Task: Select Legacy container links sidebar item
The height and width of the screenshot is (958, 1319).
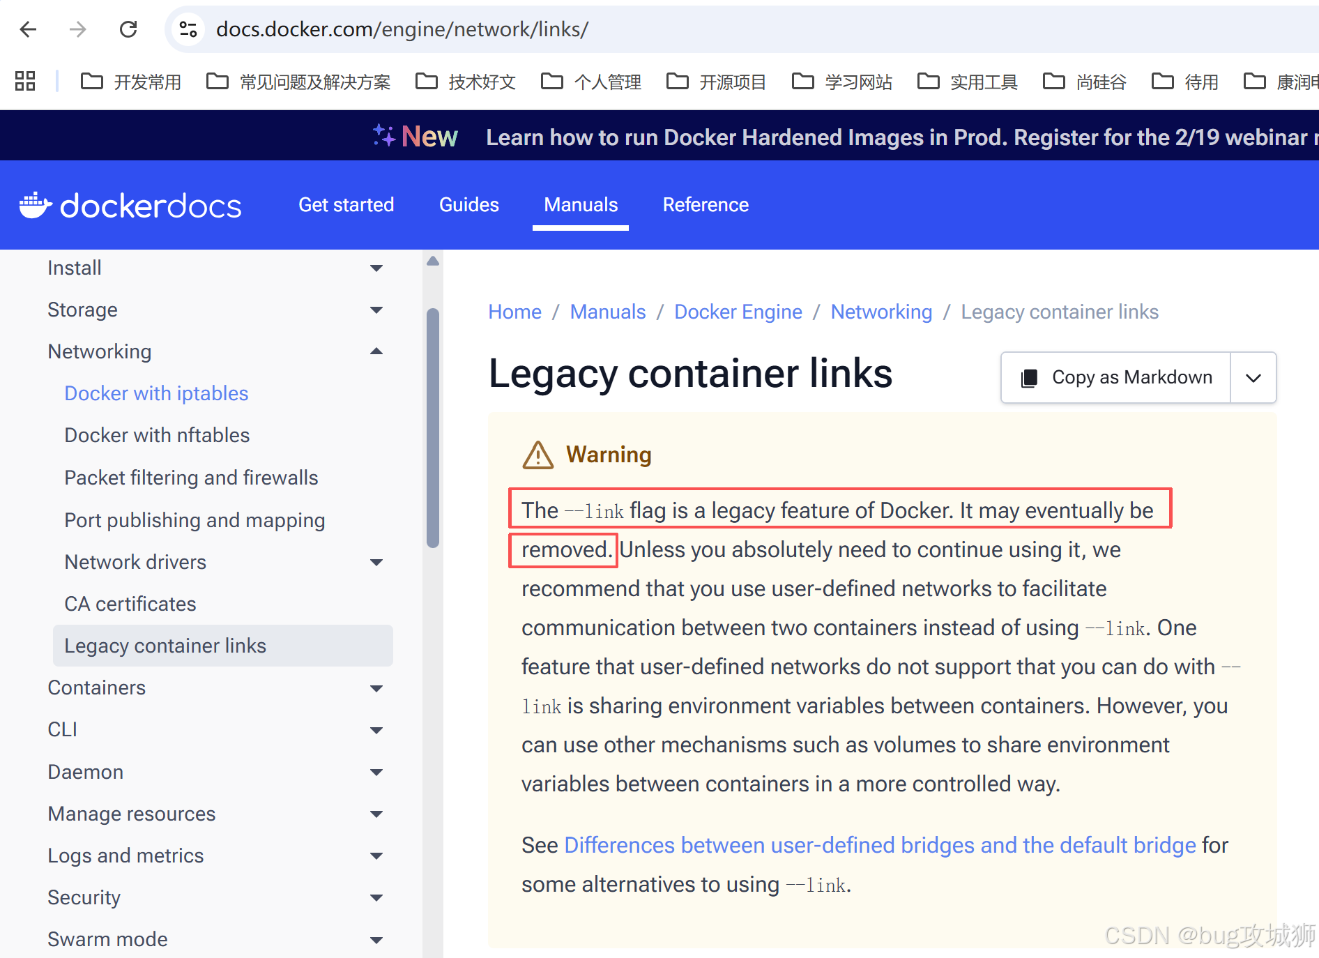Action: pos(223,646)
